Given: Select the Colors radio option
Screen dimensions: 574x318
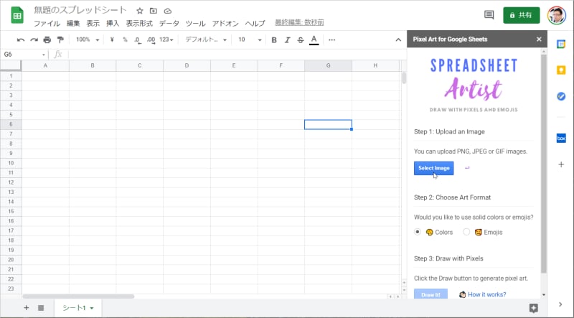Looking at the screenshot, I should point(418,232).
